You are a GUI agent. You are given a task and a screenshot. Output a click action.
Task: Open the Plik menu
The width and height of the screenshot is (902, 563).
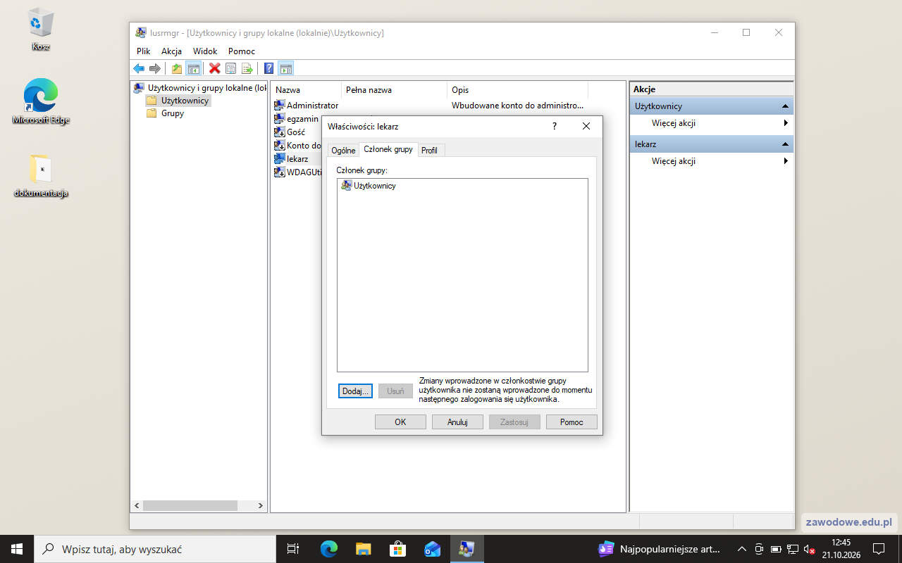coord(144,51)
